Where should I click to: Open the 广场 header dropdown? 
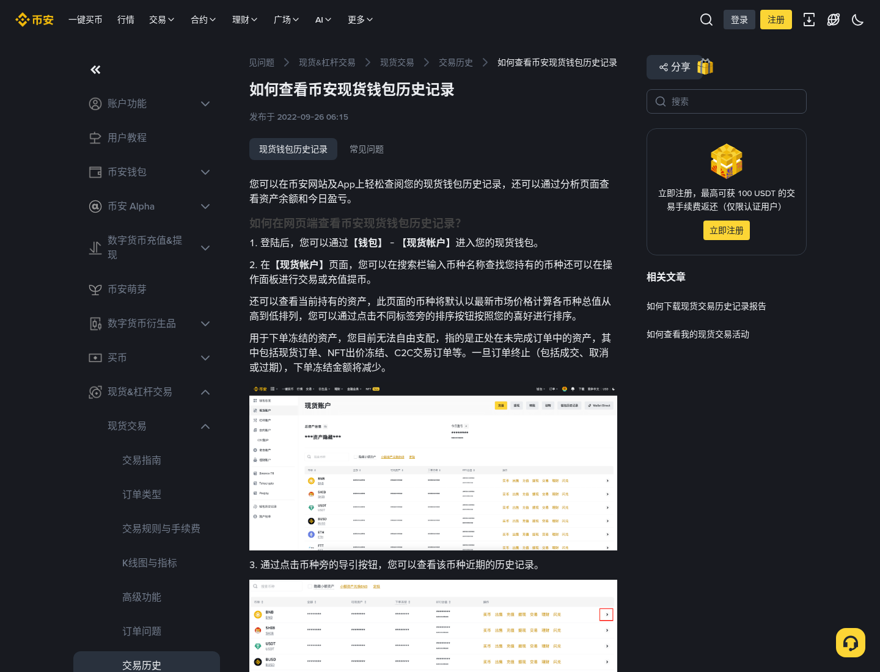(287, 20)
